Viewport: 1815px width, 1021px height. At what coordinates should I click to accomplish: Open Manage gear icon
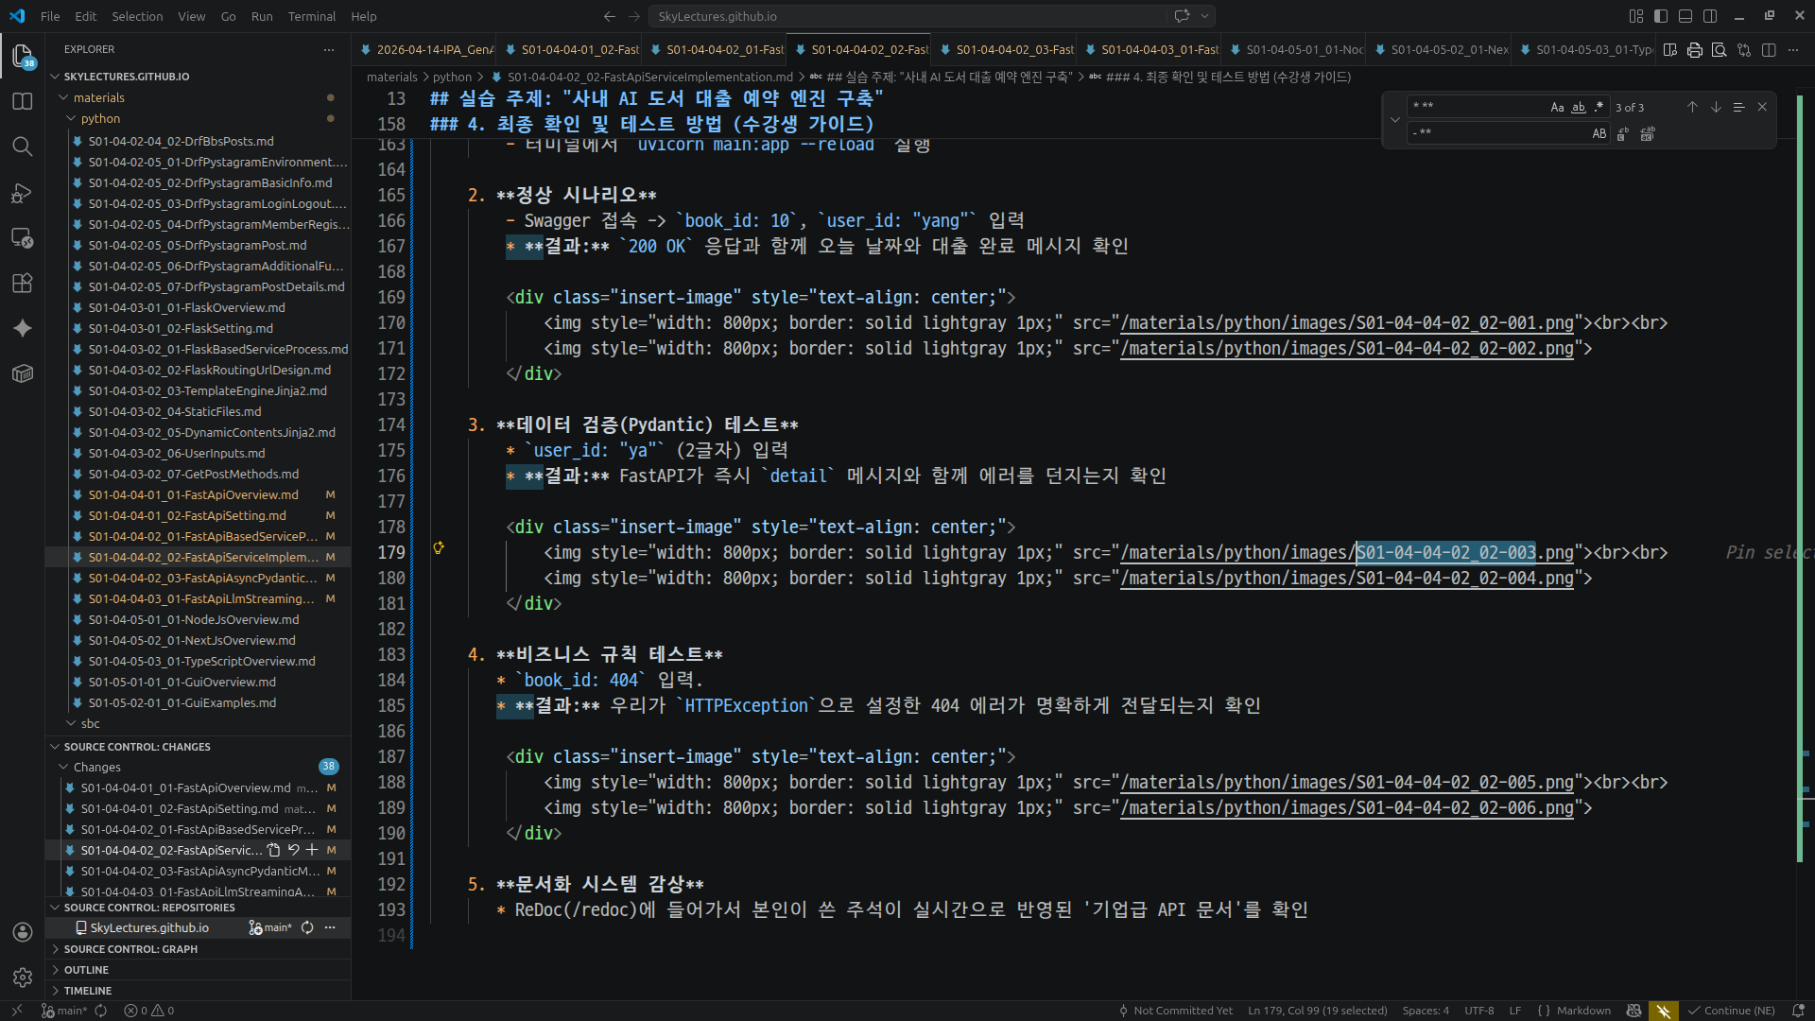(x=23, y=978)
